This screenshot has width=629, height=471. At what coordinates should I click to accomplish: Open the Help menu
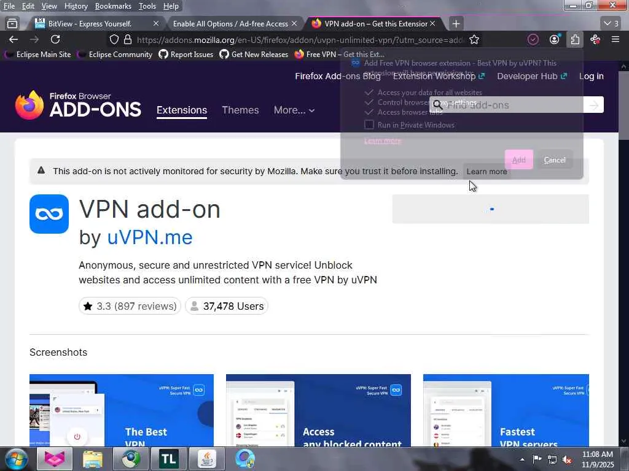tap(171, 6)
